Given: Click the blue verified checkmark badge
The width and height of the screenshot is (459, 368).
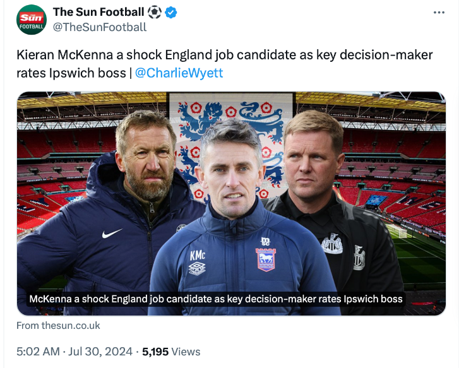Looking at the screenshot, I should pos(172,12).
